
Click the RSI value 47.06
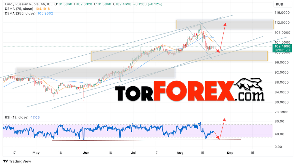tap(35, 117)
